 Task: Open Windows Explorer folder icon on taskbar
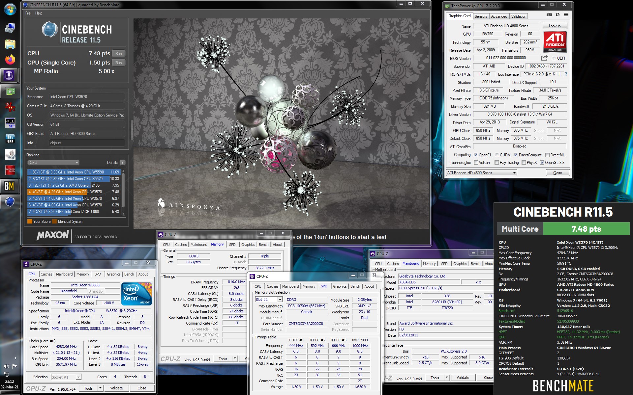[x=10, y=44]
